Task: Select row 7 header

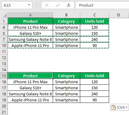Action: point(4,39)
